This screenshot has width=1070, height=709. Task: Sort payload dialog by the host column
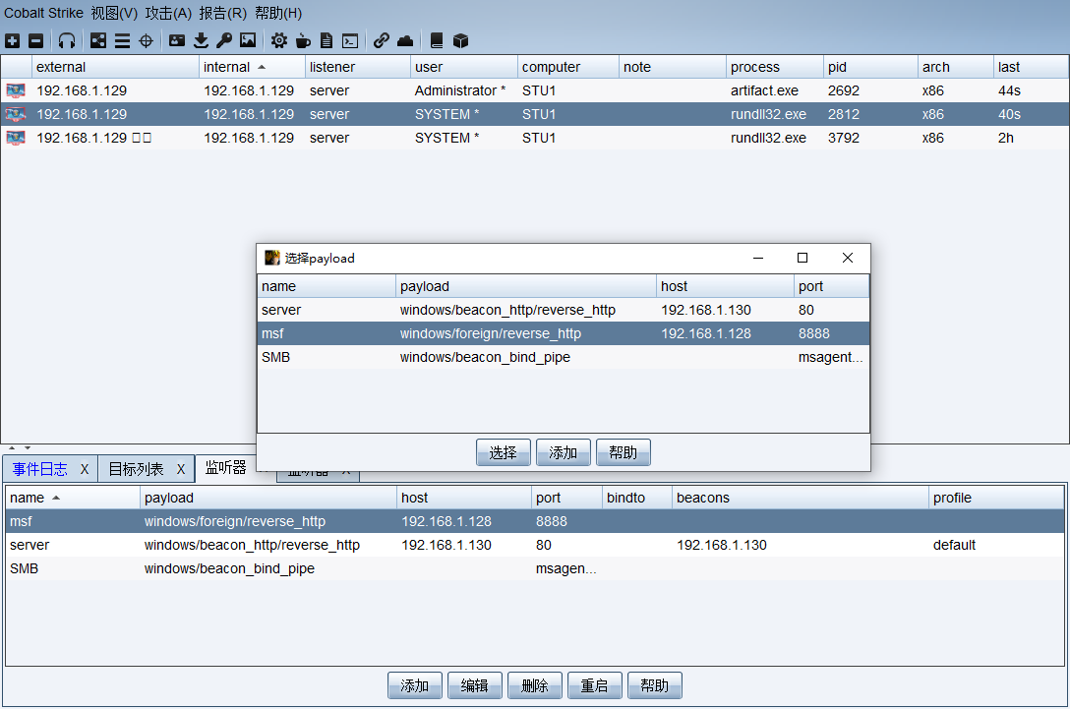click(x=725, y=286)
